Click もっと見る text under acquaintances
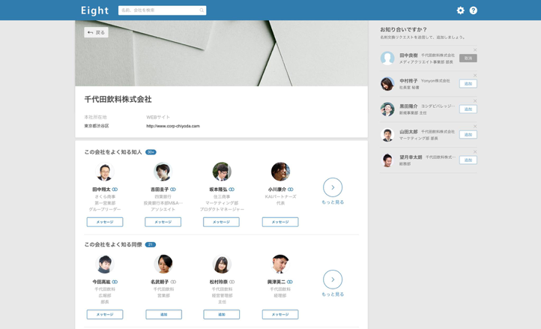541x329 pixels. 333,202
